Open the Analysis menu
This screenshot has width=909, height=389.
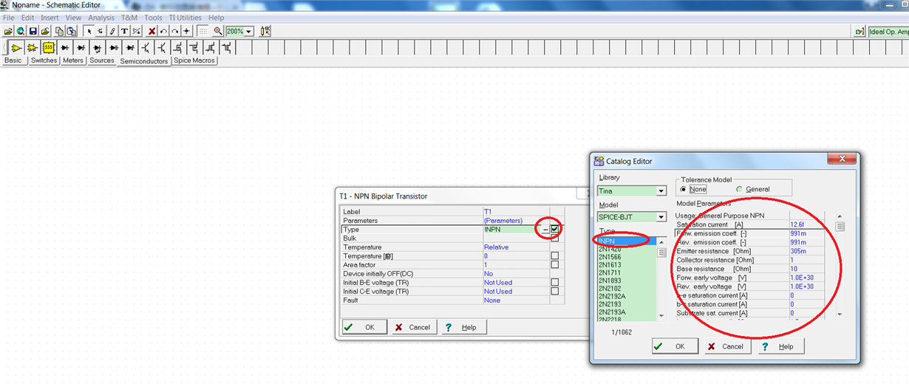[101, 18]
